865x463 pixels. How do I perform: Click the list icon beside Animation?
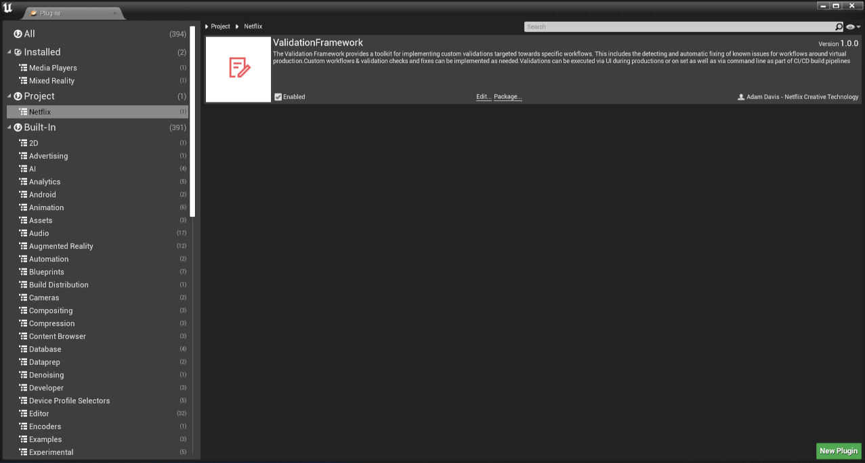tap(23, 207)
